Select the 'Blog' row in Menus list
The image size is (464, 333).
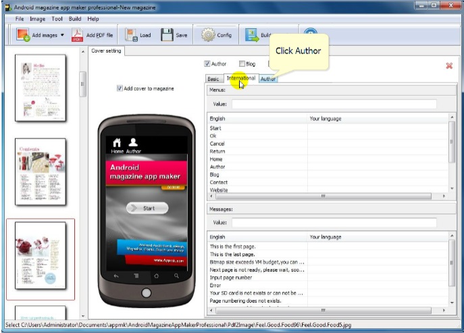[328, 174]
